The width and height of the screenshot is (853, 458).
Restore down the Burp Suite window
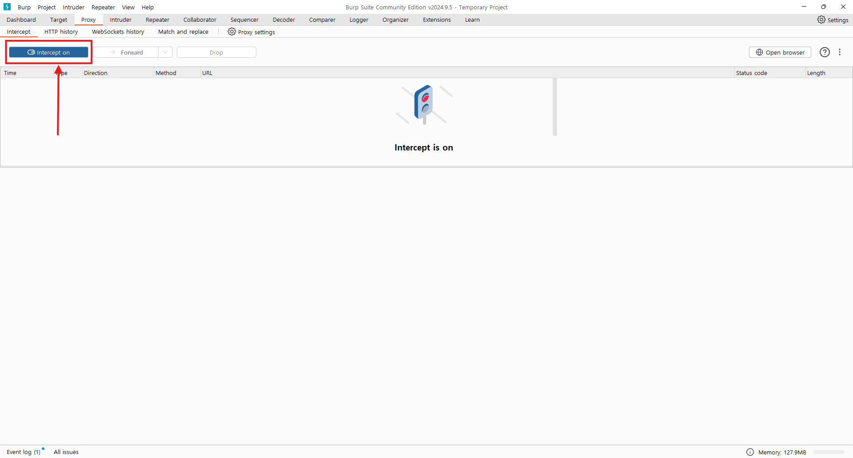824,7
